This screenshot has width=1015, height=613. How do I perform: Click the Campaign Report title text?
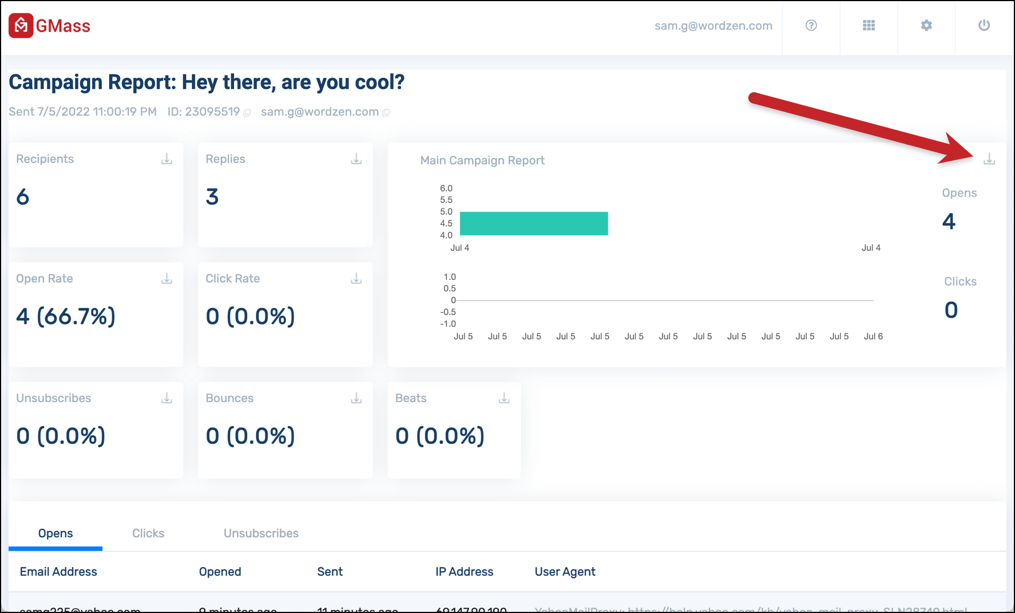coord(206,83)
